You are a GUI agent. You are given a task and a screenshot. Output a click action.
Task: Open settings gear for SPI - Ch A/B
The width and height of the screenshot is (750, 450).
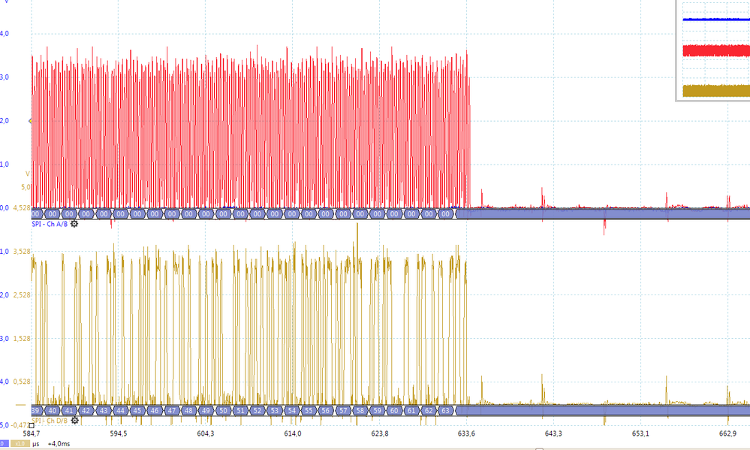pyautogui.click(x=74, y=224)
